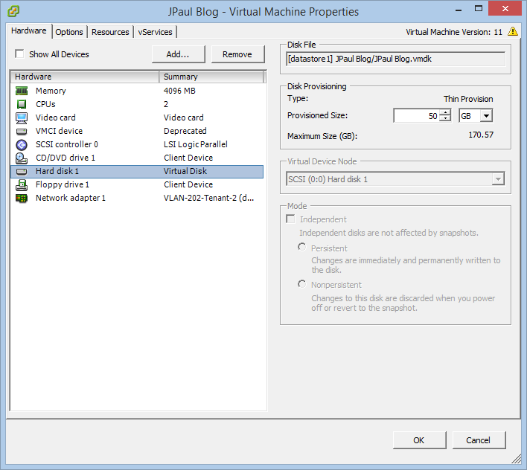The height and width of the screenshot is (470, 527).
Task: Open the GB size unit dropdown
Action: click(x=486, y=116)
